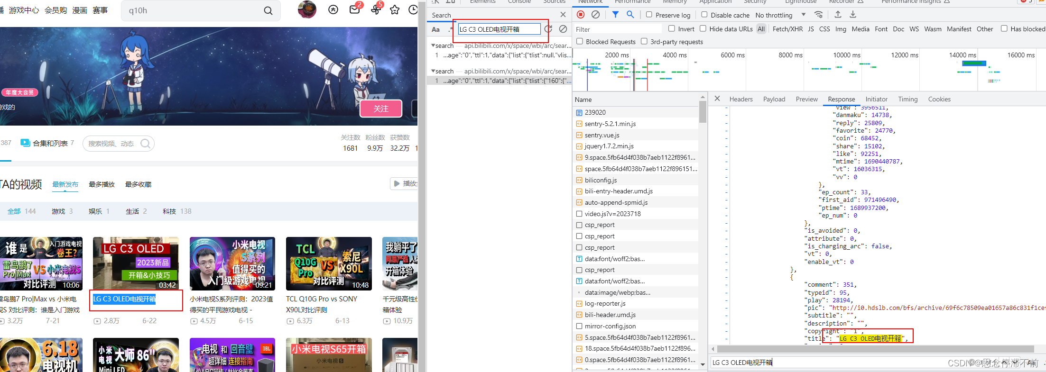1046x372 pixels.
Task: Select the log-reporter.js request row
Action: 636,303
